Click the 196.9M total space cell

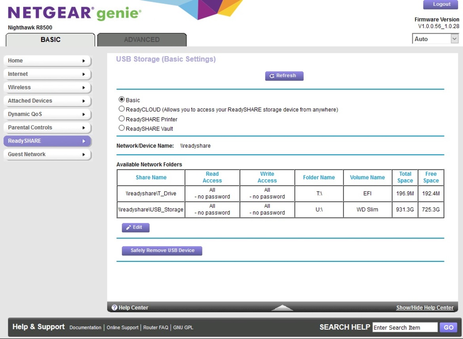(x=405, y=194)
